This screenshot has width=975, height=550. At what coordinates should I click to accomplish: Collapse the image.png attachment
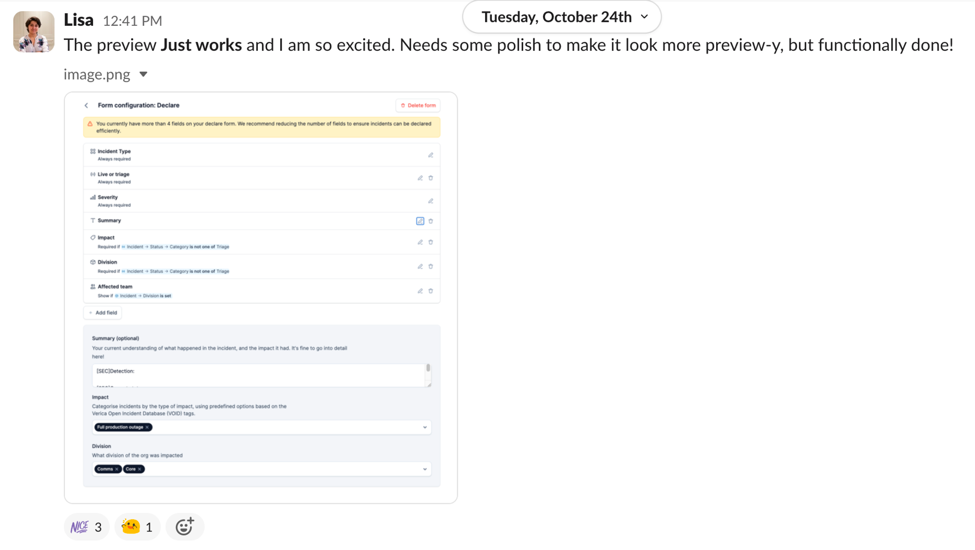coord(143,75)
